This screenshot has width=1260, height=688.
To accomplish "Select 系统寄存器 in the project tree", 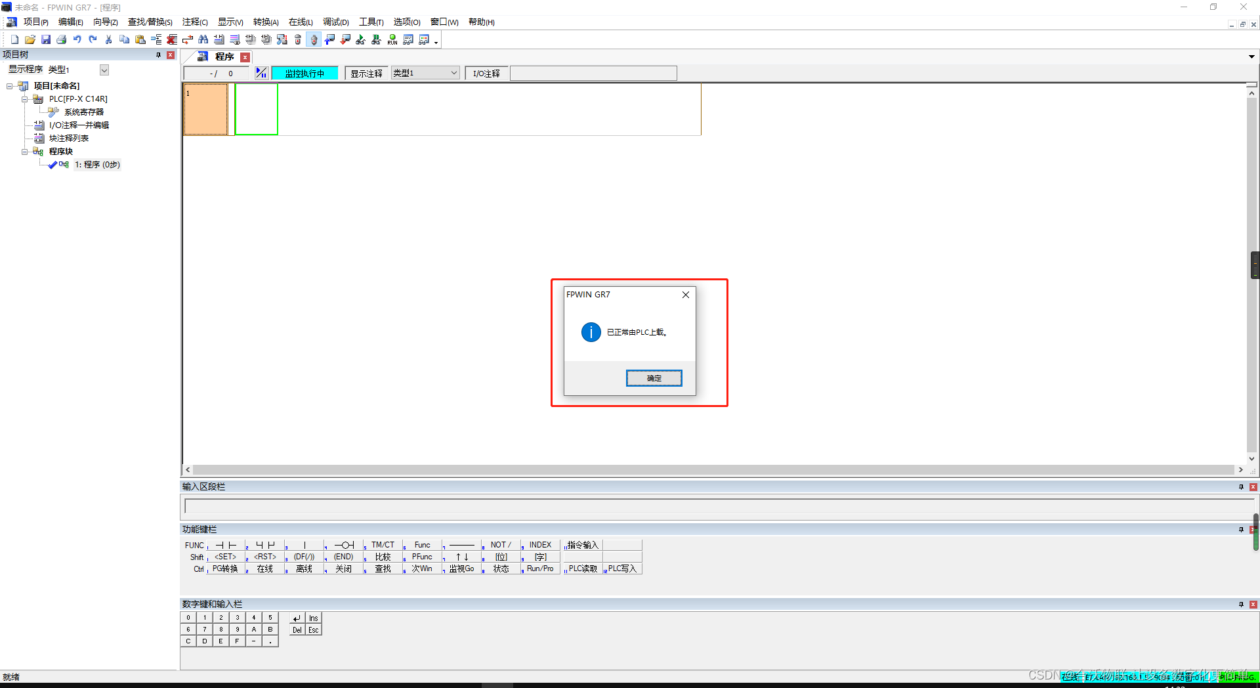I will tap(84, 112).
